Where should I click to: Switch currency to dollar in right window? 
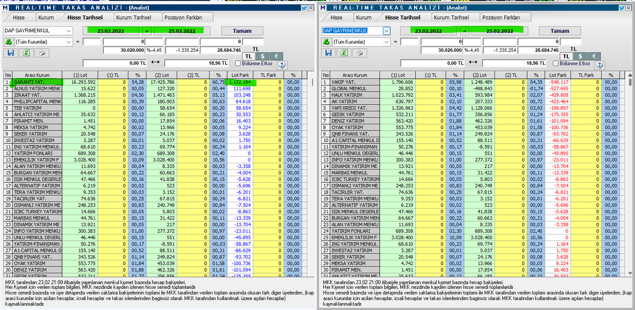pos(580,56)
